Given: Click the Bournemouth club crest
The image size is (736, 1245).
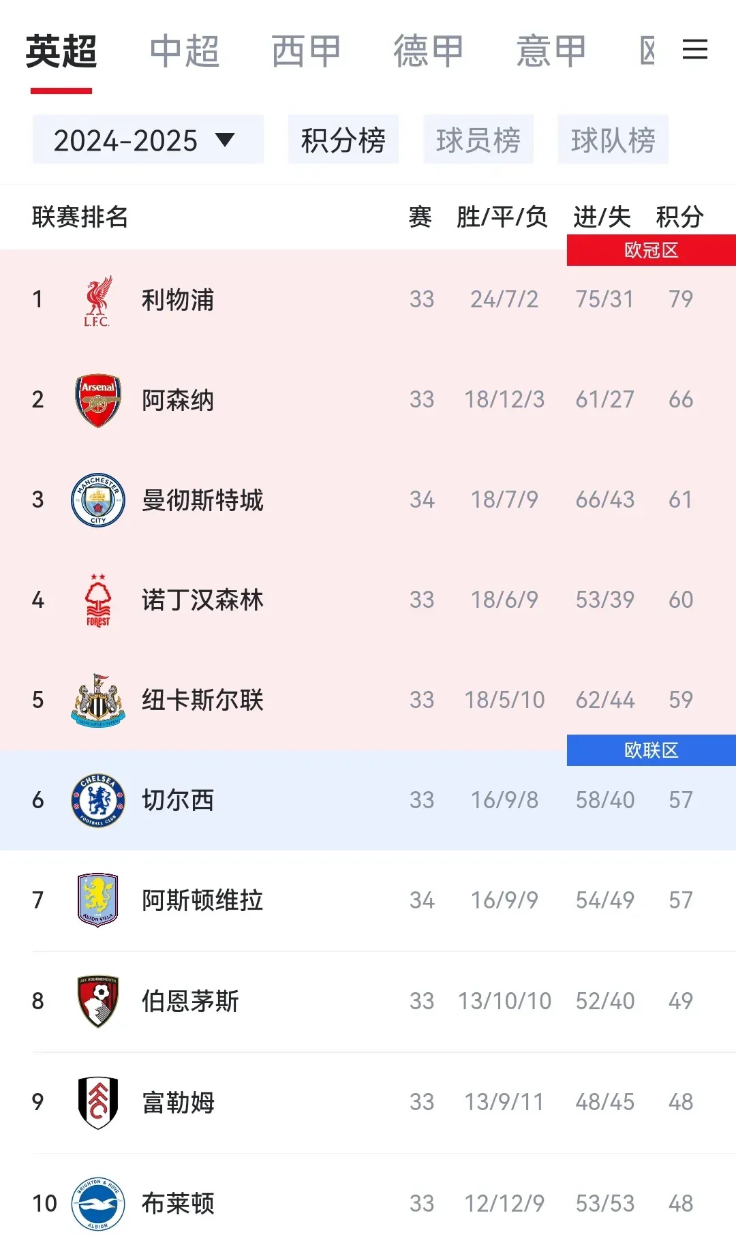Looking at the screenshot, I should click(x=97, y=1000).
